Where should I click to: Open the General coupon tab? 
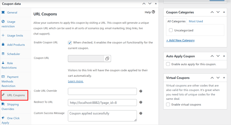click(16, 12)
